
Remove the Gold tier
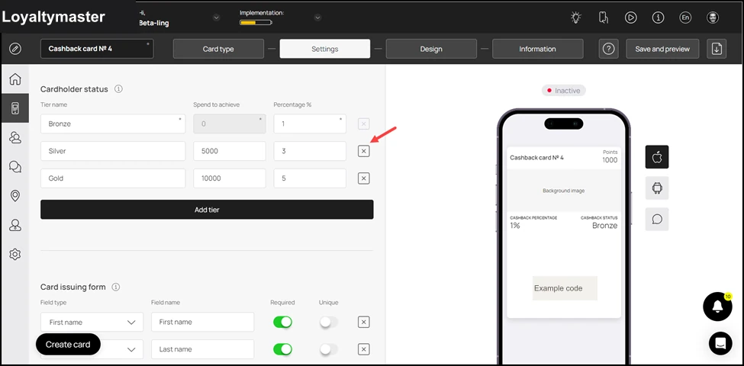[x=363, y=178]
